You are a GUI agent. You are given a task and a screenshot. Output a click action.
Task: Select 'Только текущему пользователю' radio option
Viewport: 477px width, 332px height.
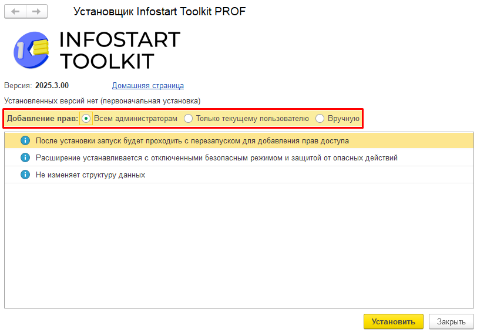189,118
